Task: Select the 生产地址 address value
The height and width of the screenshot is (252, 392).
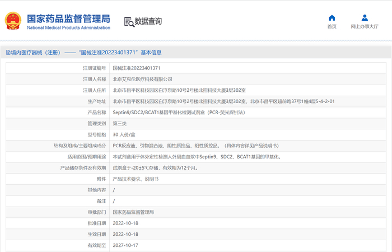Action: (x=224, y=101)
